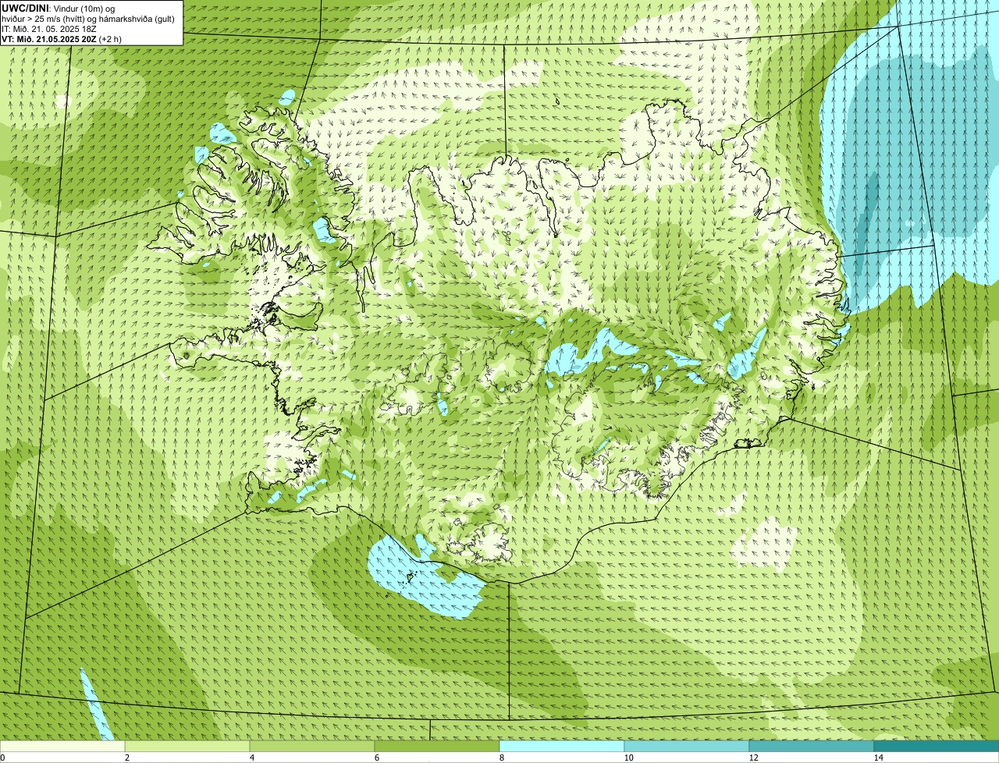The image size is (999, 763).
Task: Select the 2–4 m/s light green color bar segment
Action: coord(187,746)
